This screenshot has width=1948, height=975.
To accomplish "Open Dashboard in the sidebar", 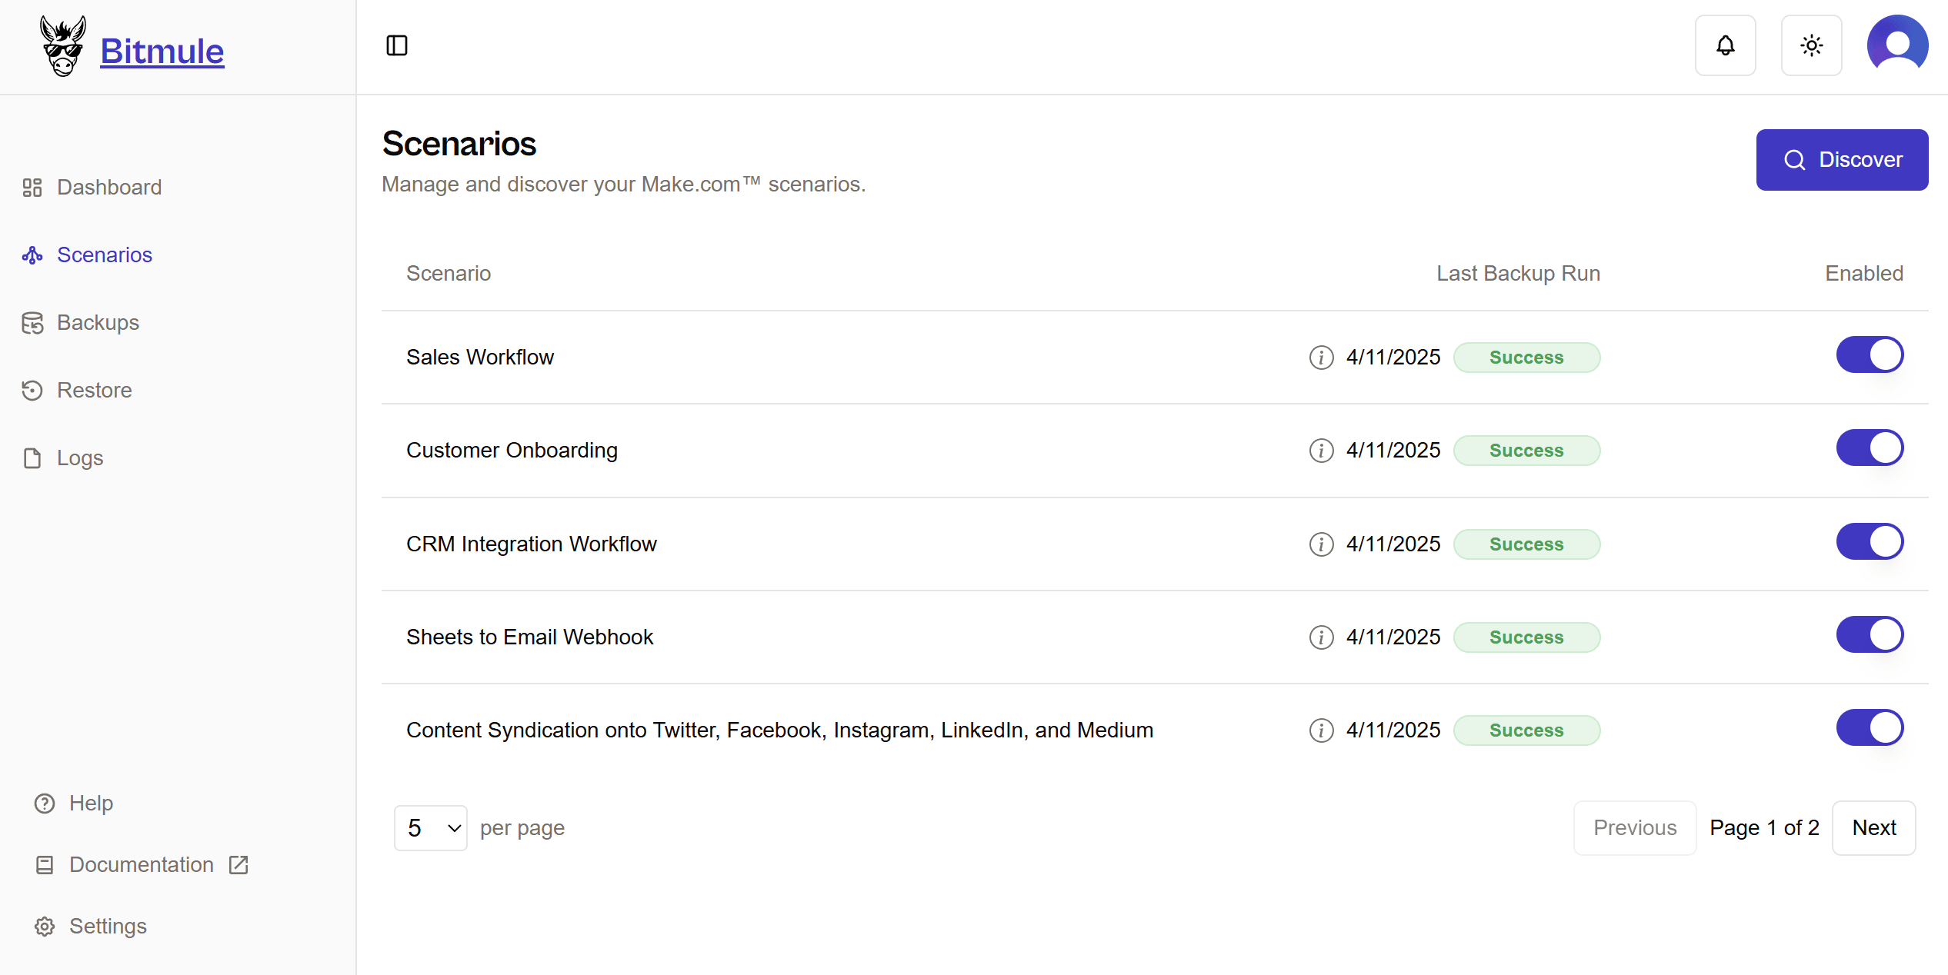I will (109, 188).
